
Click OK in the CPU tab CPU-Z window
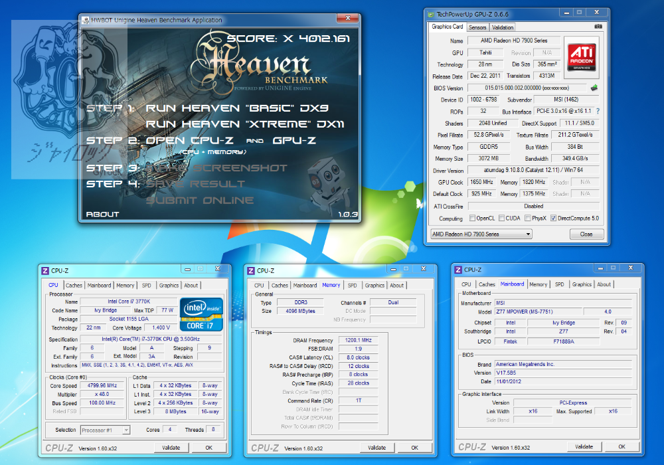(x=208, y=448)
